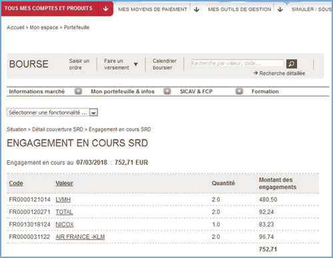This screenshot has width=333, height=258.
Task: Select the Mes moyens de paiement tab
Action: pos(153,9)
